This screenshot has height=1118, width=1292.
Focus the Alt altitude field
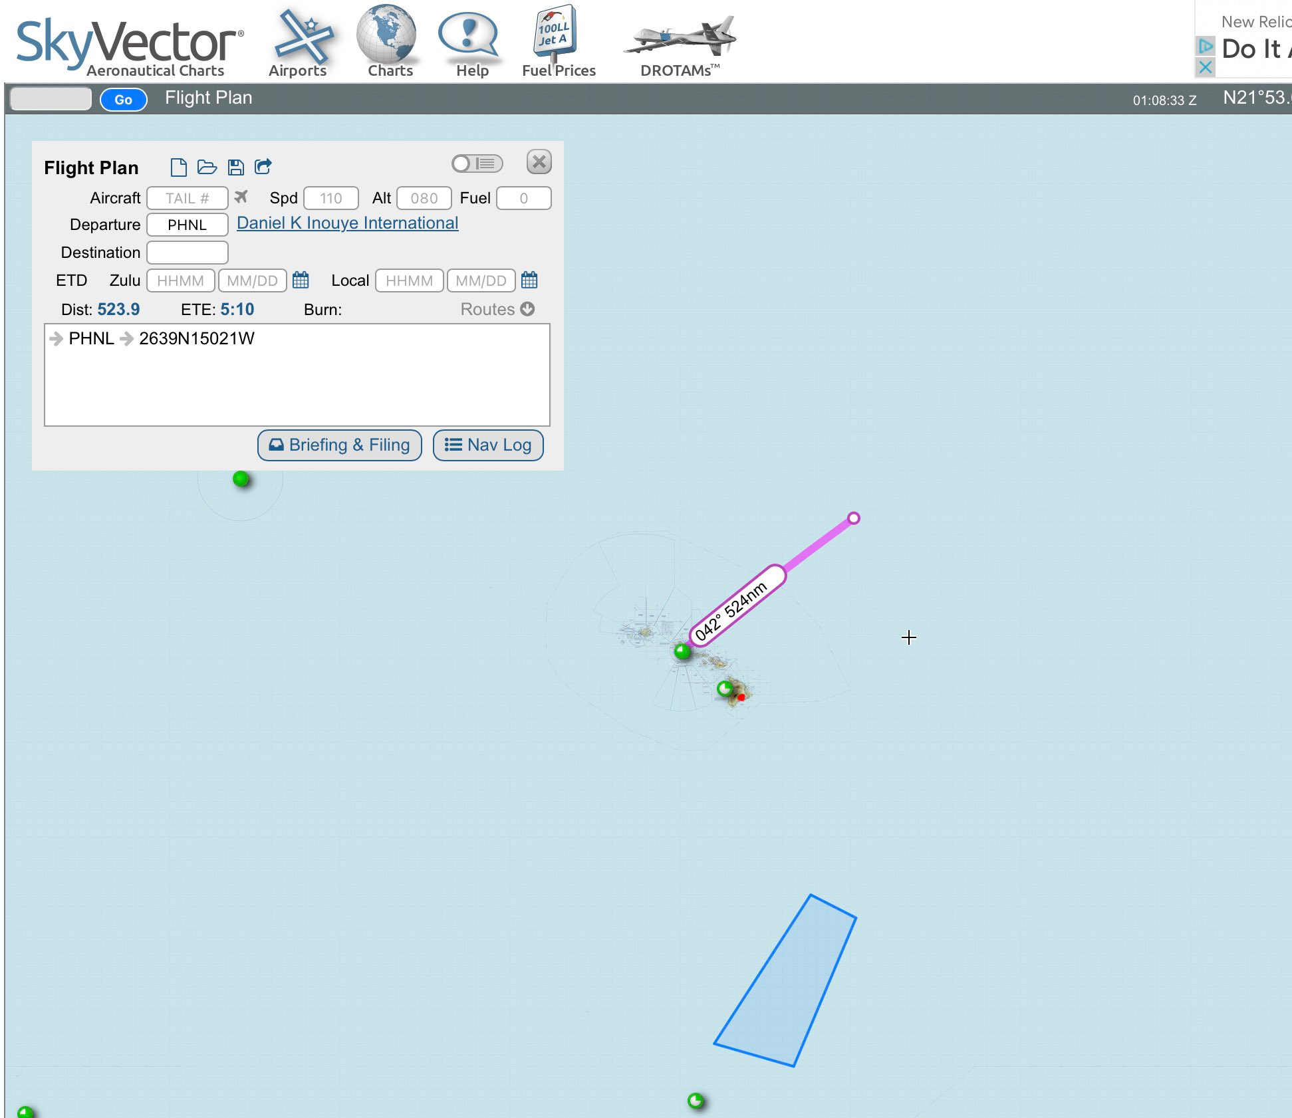[424, 198]
